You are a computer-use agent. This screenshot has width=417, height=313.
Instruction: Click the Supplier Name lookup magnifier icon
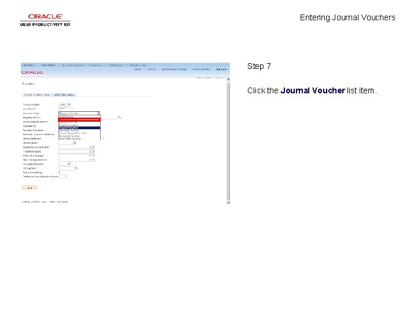tap(119, 117)
